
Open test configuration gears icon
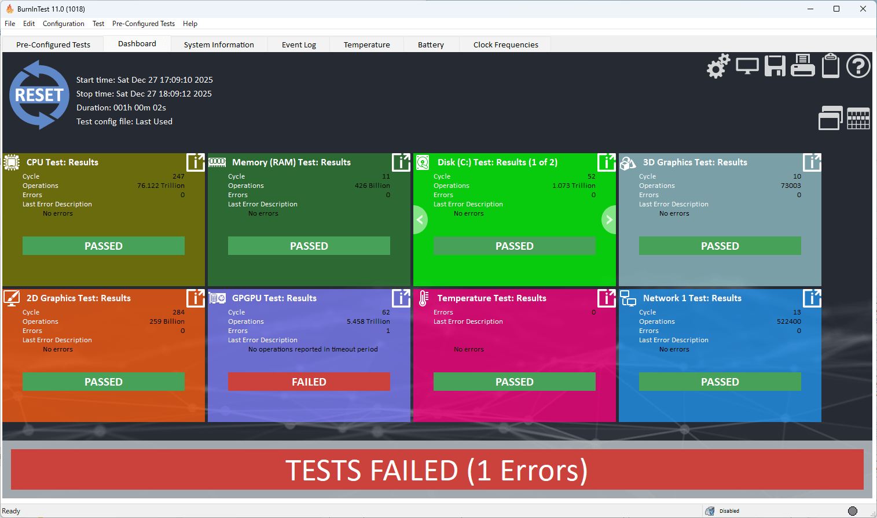coord(718,66)
